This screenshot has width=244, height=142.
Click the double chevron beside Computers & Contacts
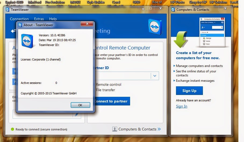pos(159,129)
